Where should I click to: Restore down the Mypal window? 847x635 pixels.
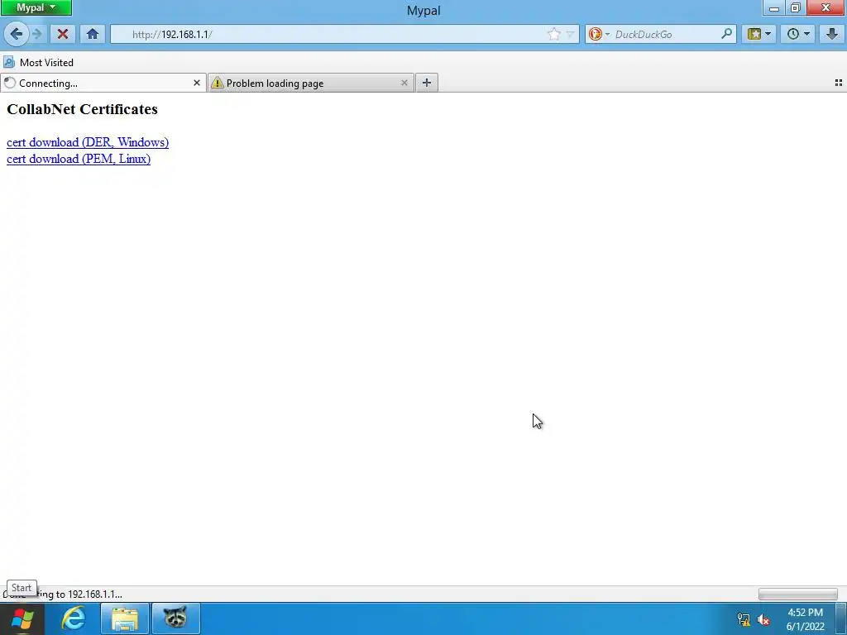(795, 7)
